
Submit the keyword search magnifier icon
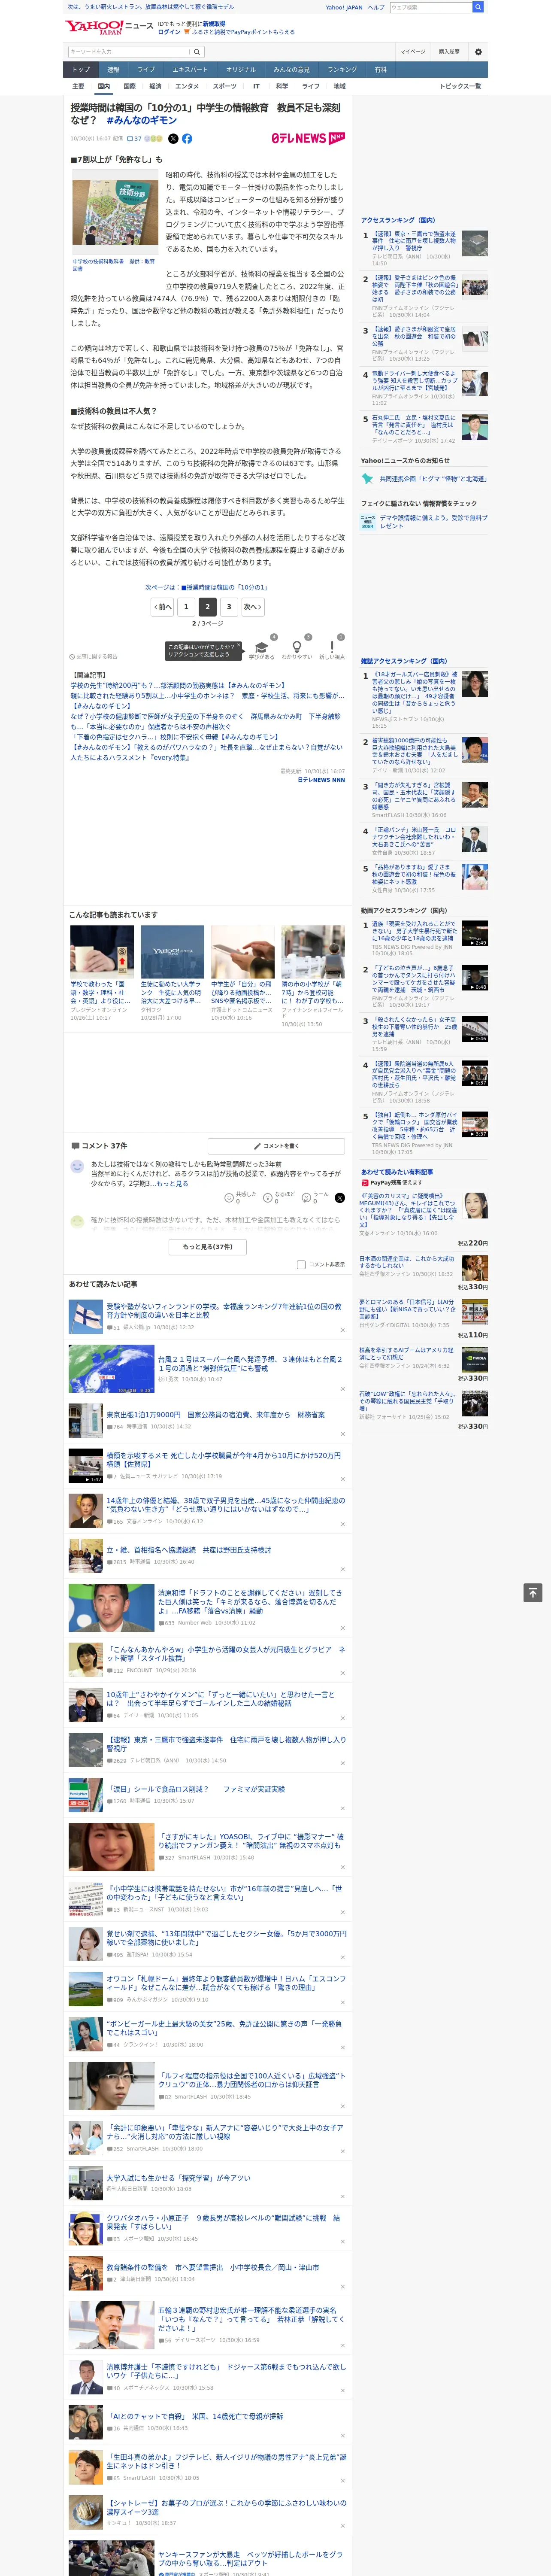tap(196, 51)
